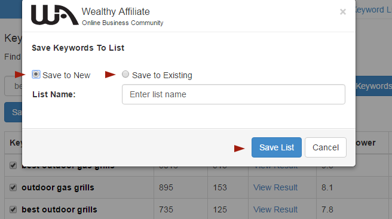Click the Wealthy Affiliate title text
The height and width of the screenshot is (219, 392).
[115, 11]
